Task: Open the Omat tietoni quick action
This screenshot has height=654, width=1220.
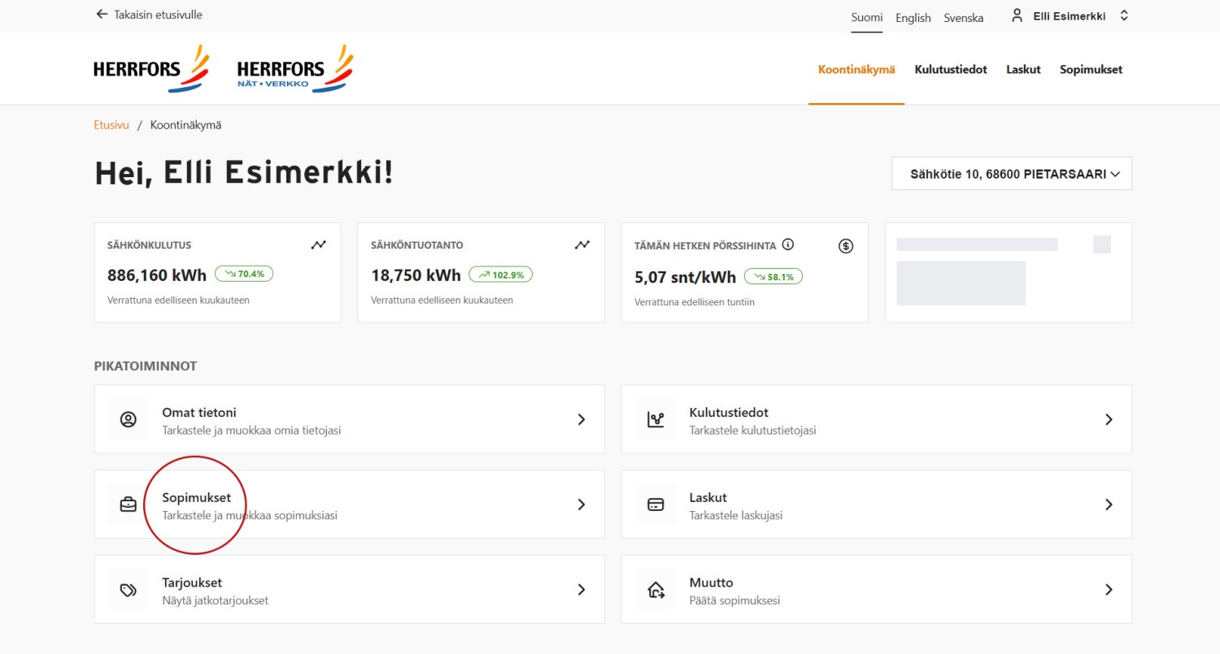Action: point(349,419)
